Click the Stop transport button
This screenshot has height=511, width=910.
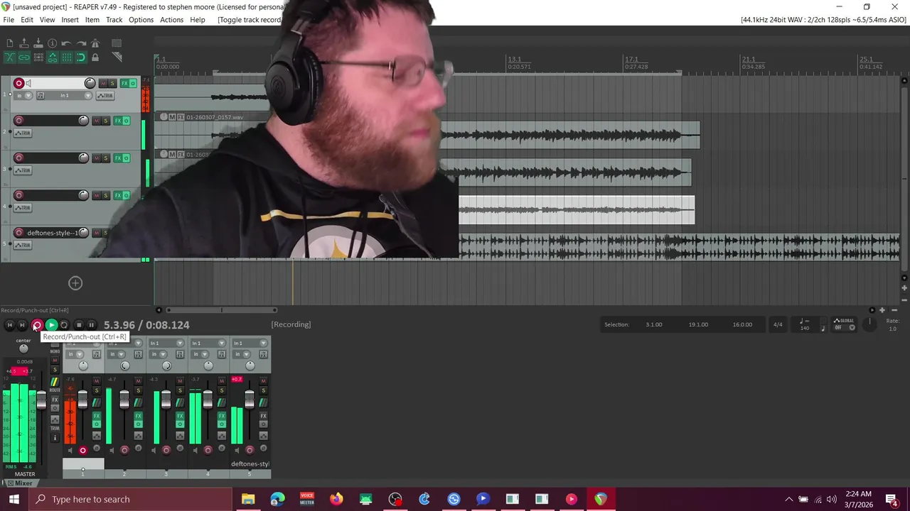pyautogui.click(x=79, y=324)
